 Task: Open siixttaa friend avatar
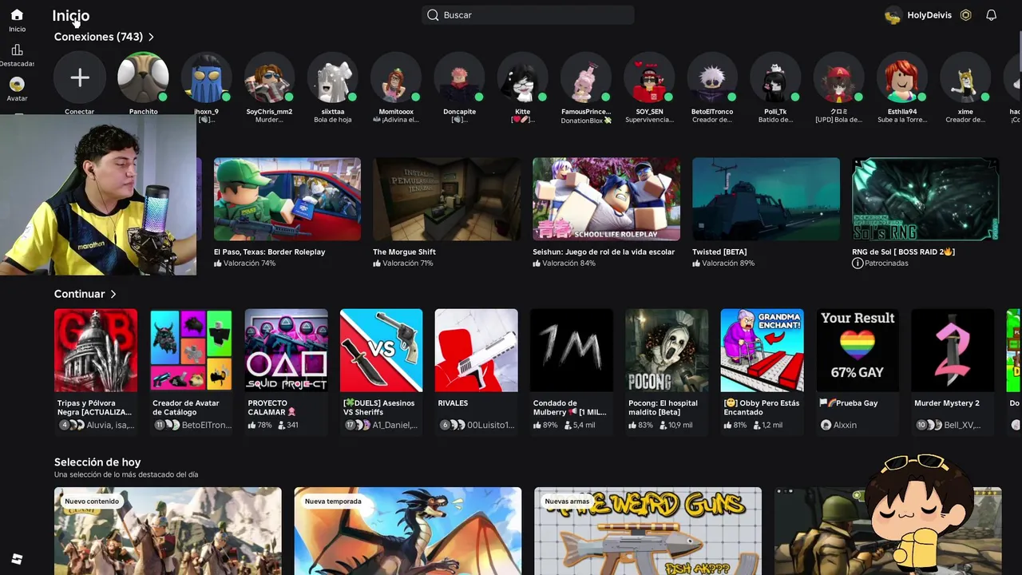(333, 77)
